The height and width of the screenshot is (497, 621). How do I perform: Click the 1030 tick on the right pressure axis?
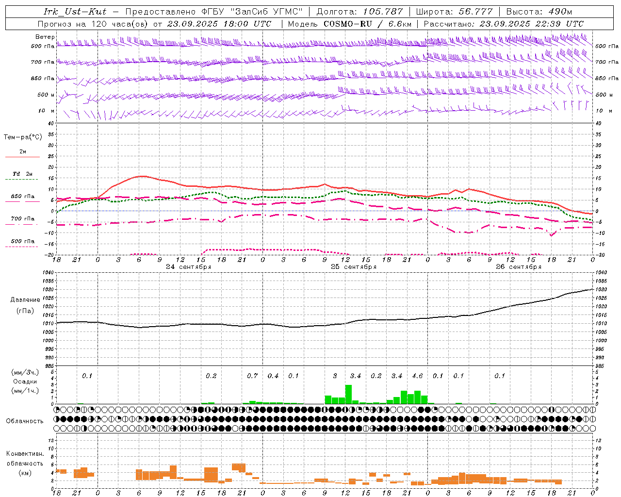coord(601,290)
